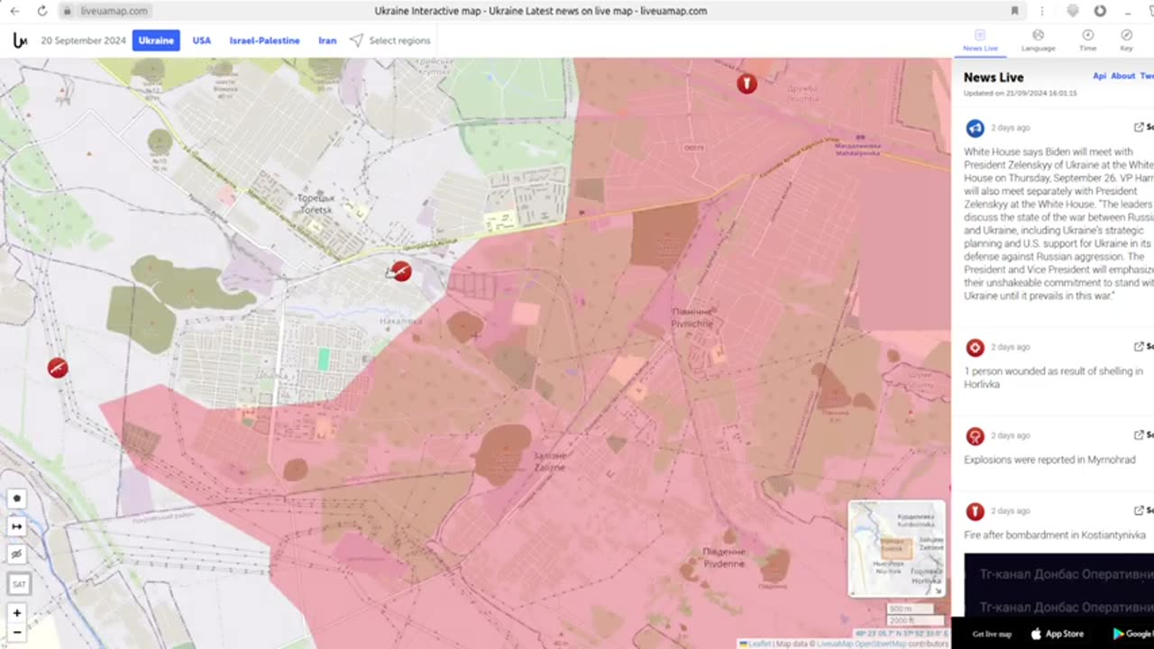Click the Updated on 21/09/2024 timestamp
The height and width of the screenshot is (649, 1154).
[1020, 93]
